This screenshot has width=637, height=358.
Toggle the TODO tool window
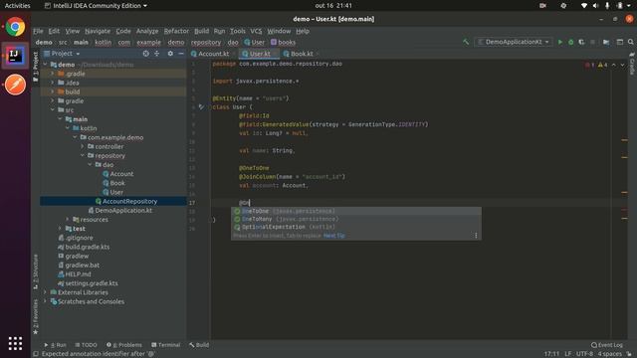point(87,345)
